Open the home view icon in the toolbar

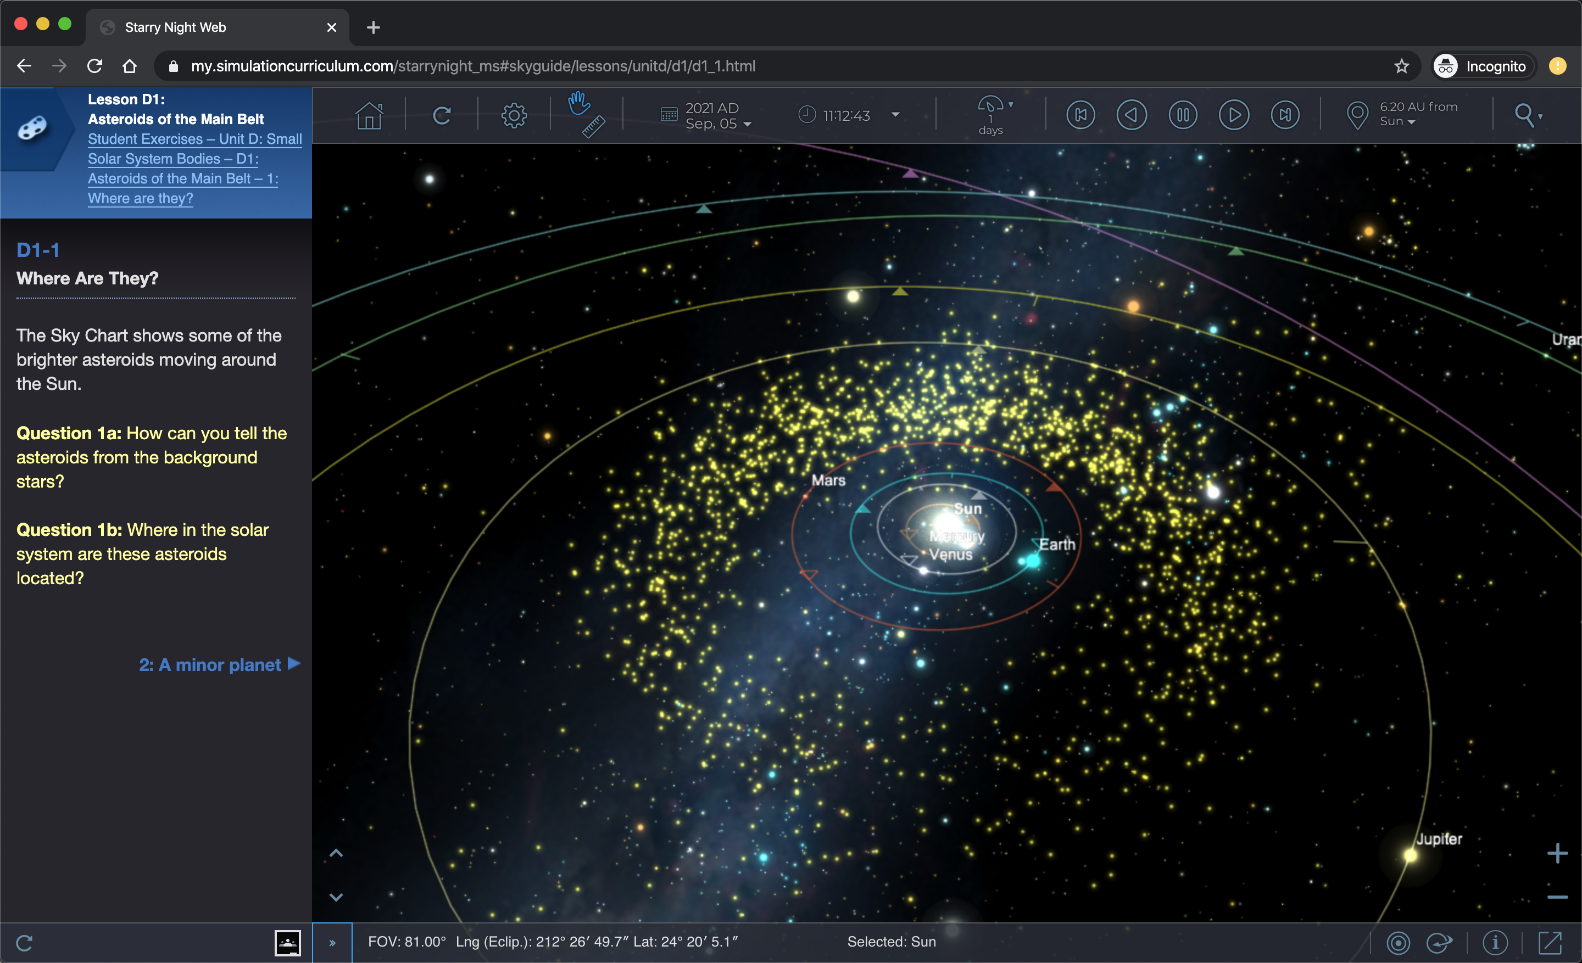pyautogui.click(x=370, y=114)
